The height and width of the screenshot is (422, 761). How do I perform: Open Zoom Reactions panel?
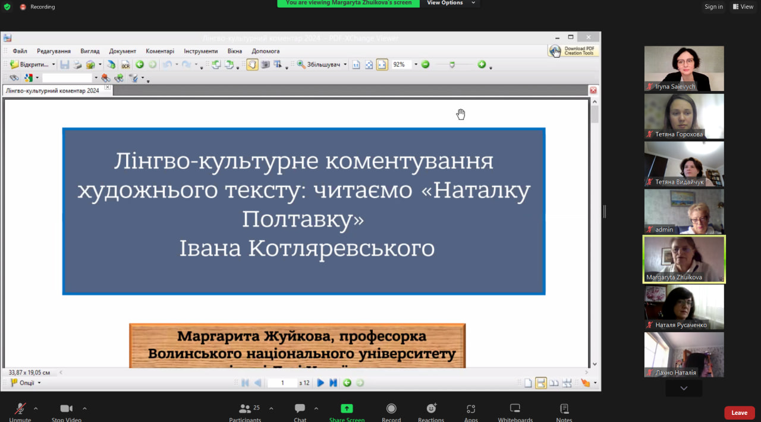point(431,411)
